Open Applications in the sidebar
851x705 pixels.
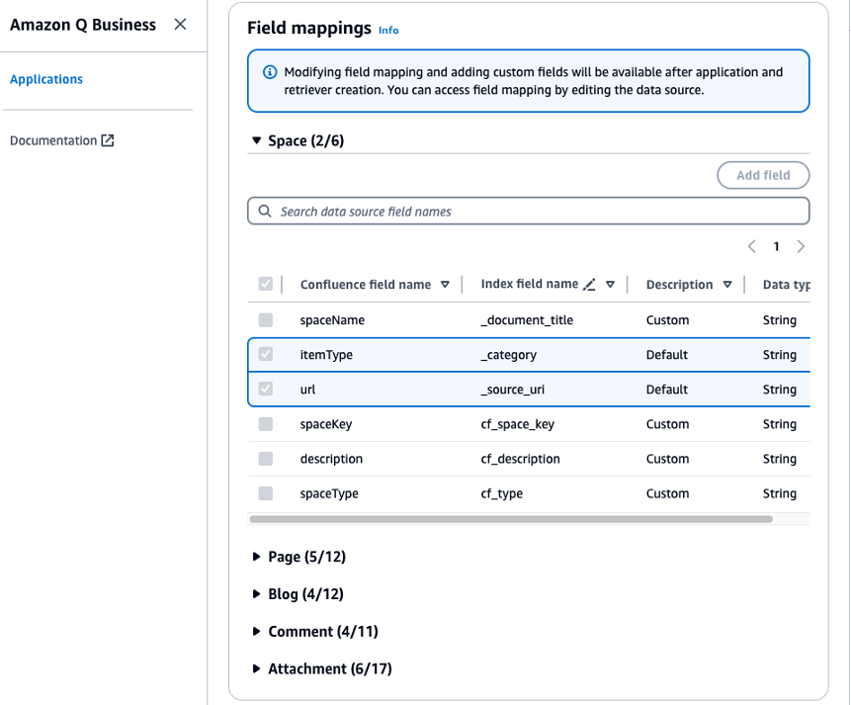46,79
